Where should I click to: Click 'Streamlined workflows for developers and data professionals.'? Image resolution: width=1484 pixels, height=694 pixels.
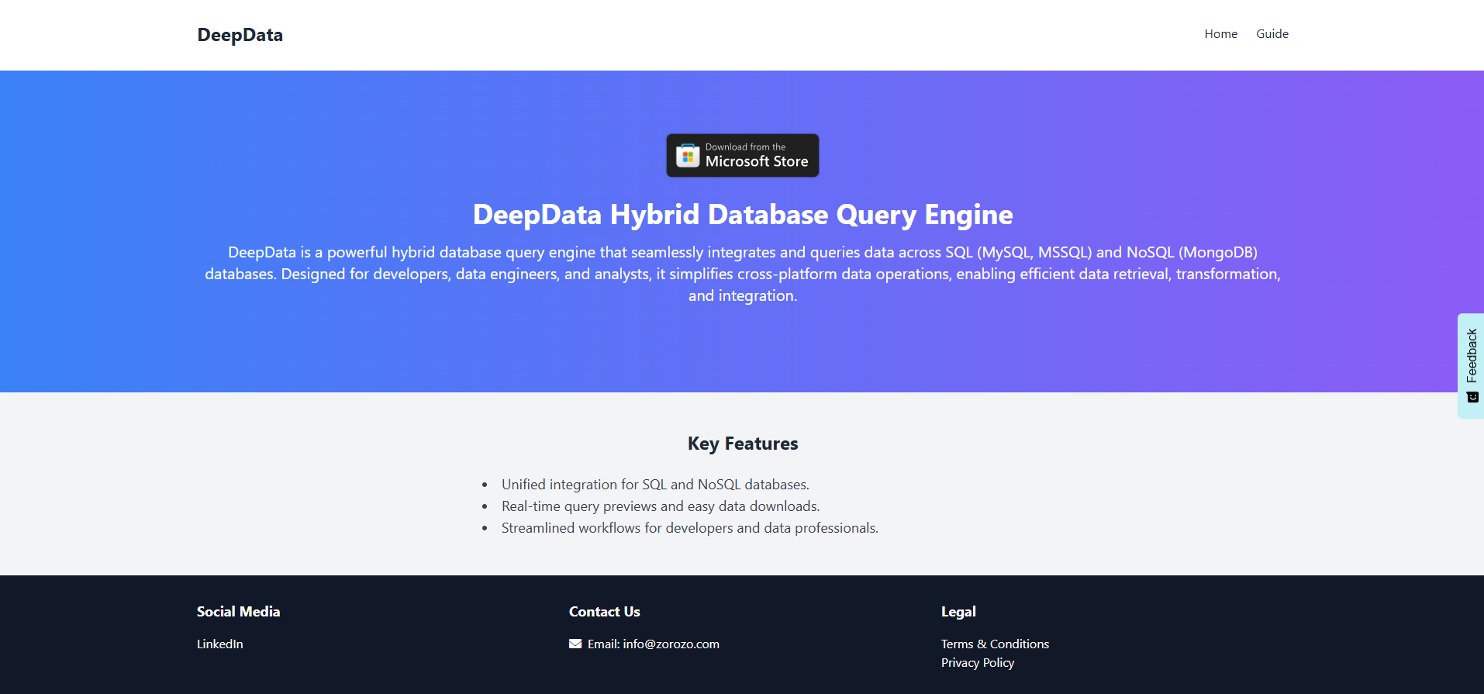[x=689, y=528]
